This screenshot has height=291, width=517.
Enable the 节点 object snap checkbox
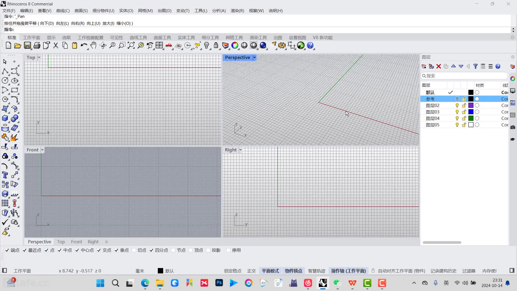[173, 250]
